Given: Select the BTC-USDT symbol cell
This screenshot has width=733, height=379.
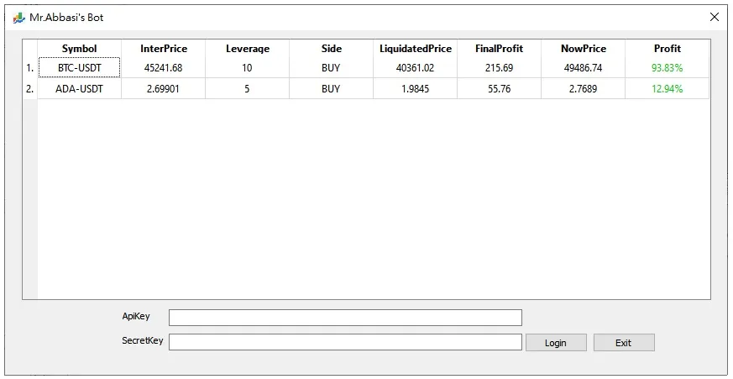Looking at the screenshot, I should [80, 68].
